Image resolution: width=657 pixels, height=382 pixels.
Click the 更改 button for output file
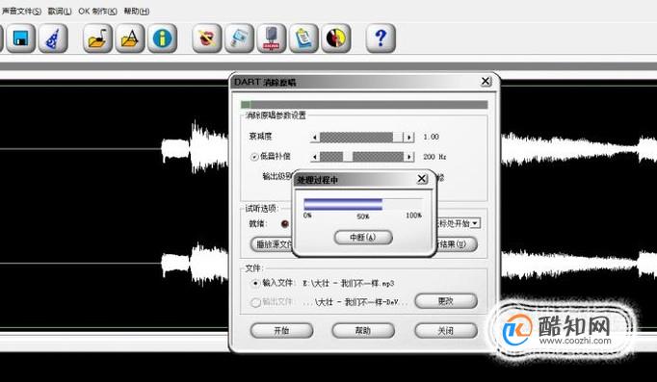tap(445, 301)
